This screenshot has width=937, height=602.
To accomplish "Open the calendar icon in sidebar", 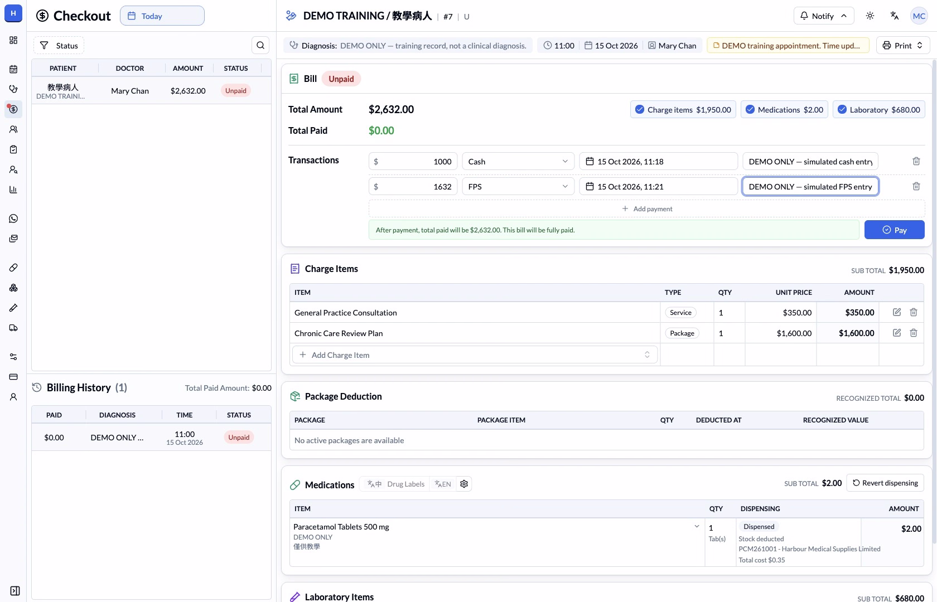I will click(x=13, y=69).
